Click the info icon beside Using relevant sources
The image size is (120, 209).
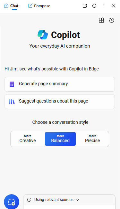(x=29, y=200)
